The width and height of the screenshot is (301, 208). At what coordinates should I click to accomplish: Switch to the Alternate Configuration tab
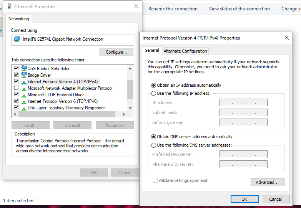pos(185,51)
